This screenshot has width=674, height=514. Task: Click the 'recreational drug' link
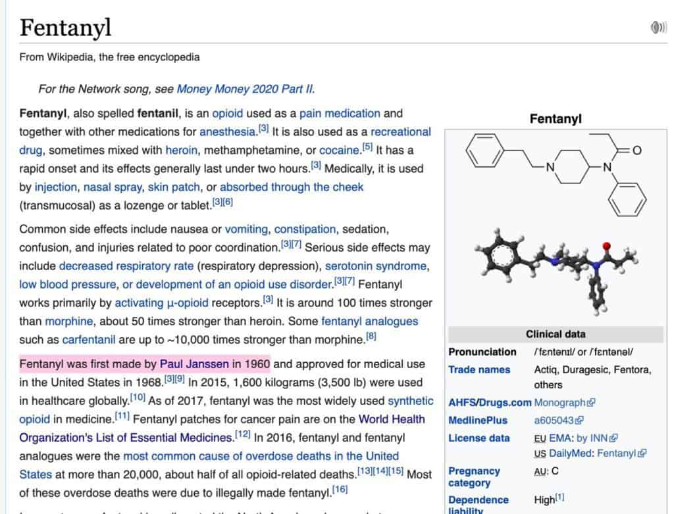coord(400,131)
